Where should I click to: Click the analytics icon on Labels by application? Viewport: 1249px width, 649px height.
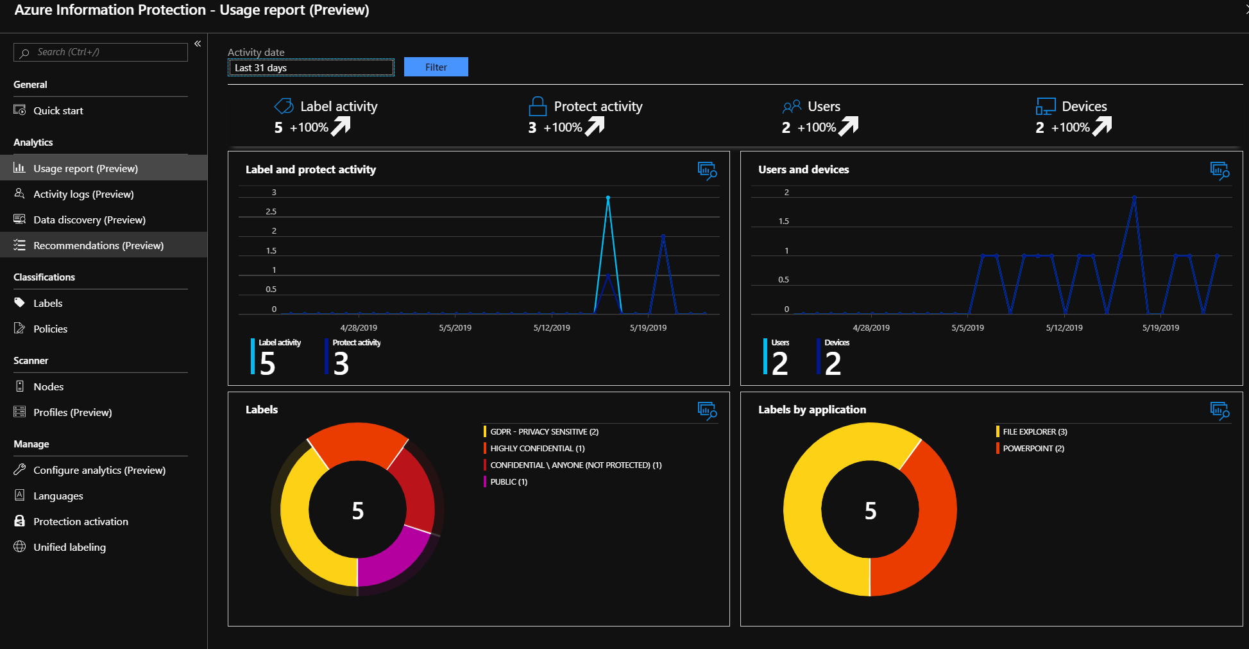pyautogui.click(x=1219, y=411)
